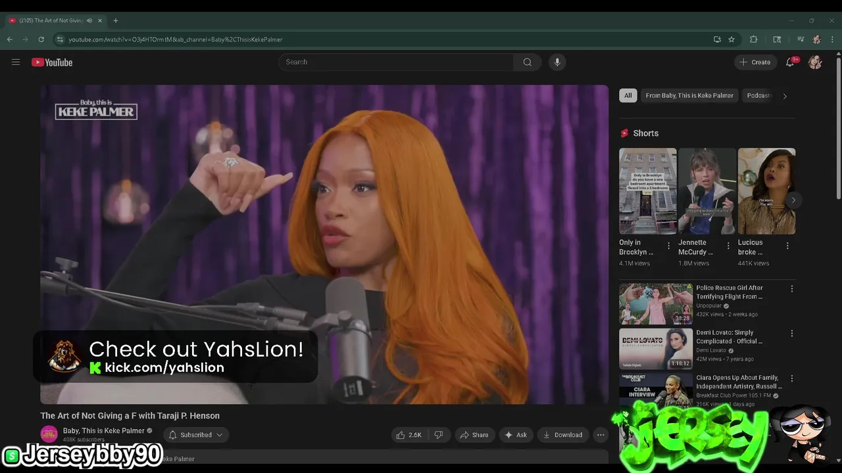
Task: Reload the browser page
Action: click(x=41, y=39)
